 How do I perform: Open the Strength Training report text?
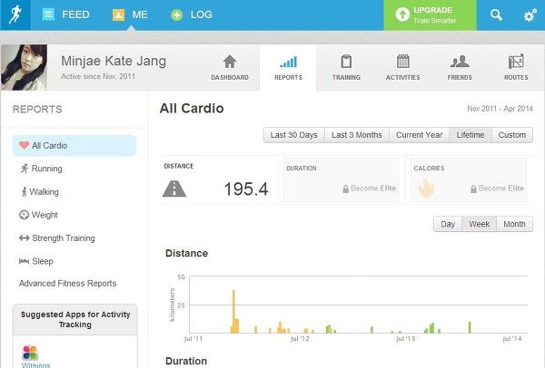coord(64,238)
